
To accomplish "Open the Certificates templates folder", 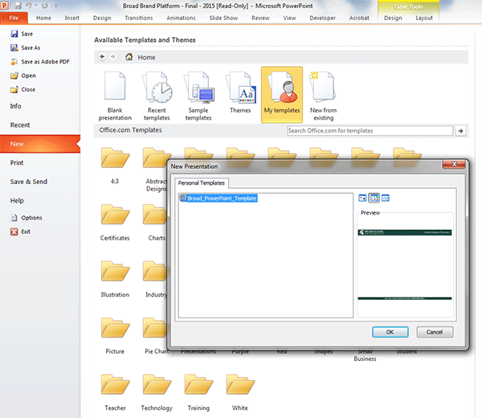I will pos(115,222).
